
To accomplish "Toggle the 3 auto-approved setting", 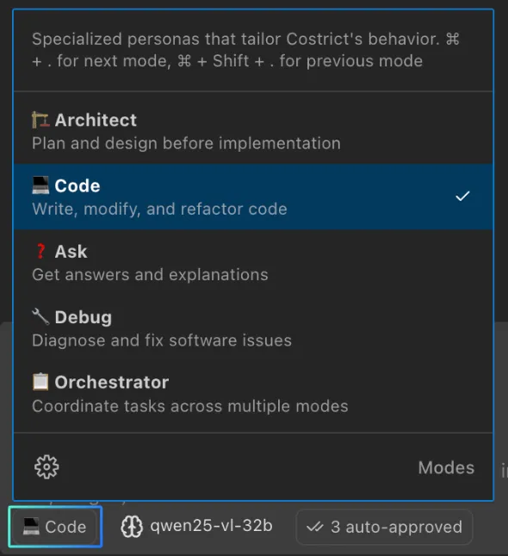I will click(x=384, y=527).
